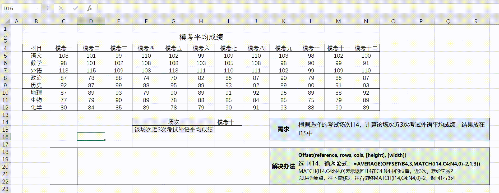Image resolution: width=499 pixels, height=193 pixels.
Task: Select column R header
Action: click(476, 21)
